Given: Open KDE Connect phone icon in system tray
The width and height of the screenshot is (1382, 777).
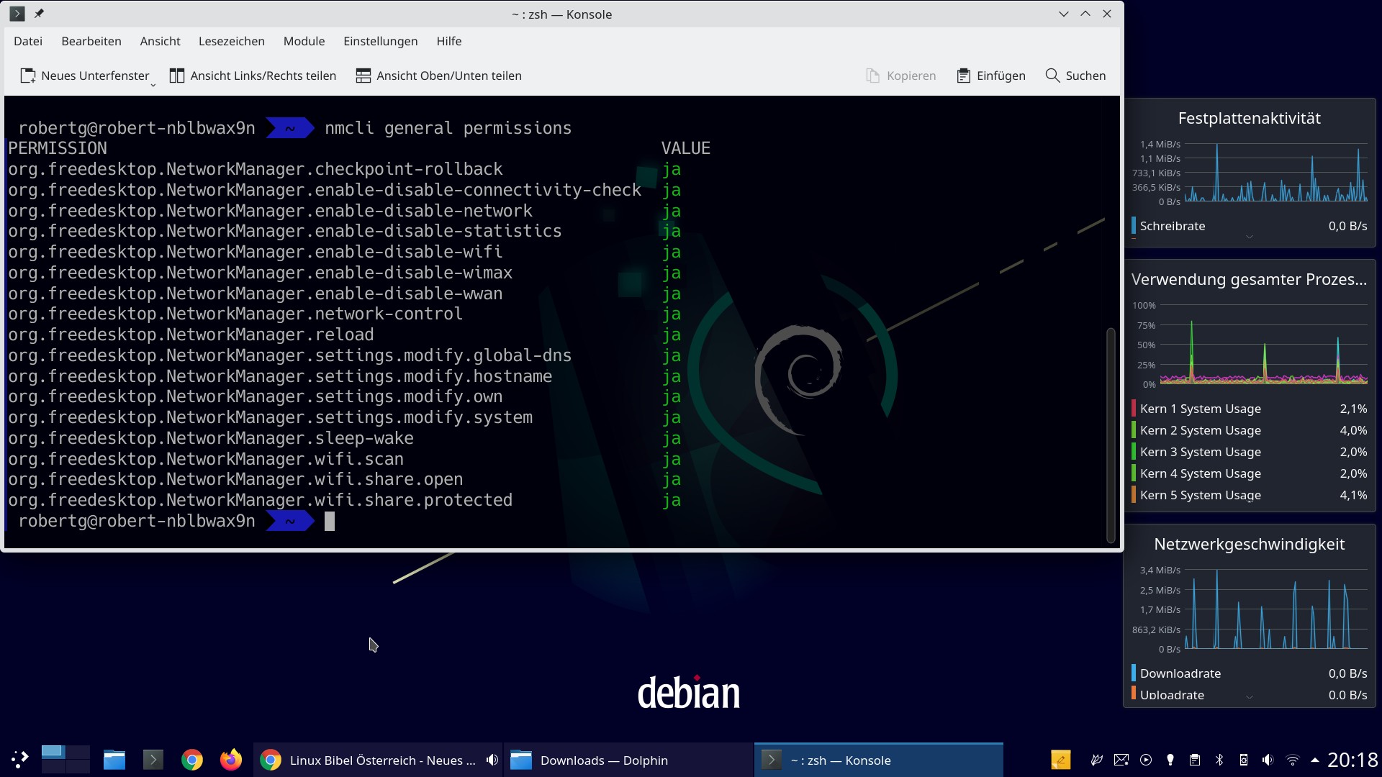Looking at the screenshot, I should point(1242,759).
